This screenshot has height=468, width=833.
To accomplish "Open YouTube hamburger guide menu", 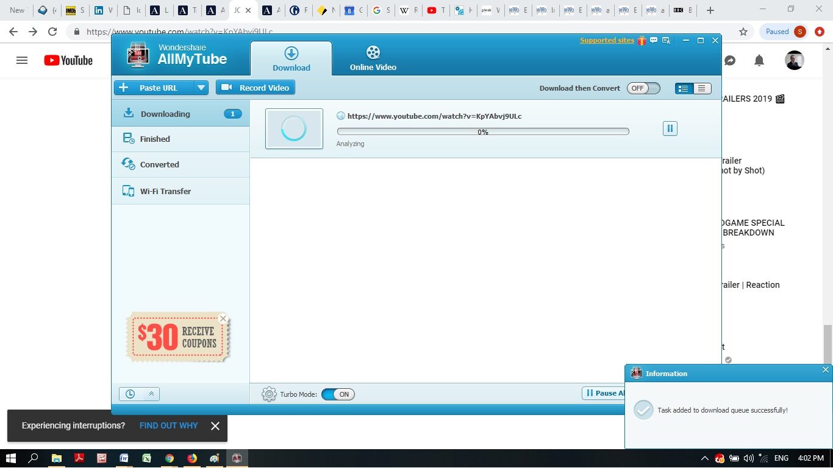I will pos(22,60).
